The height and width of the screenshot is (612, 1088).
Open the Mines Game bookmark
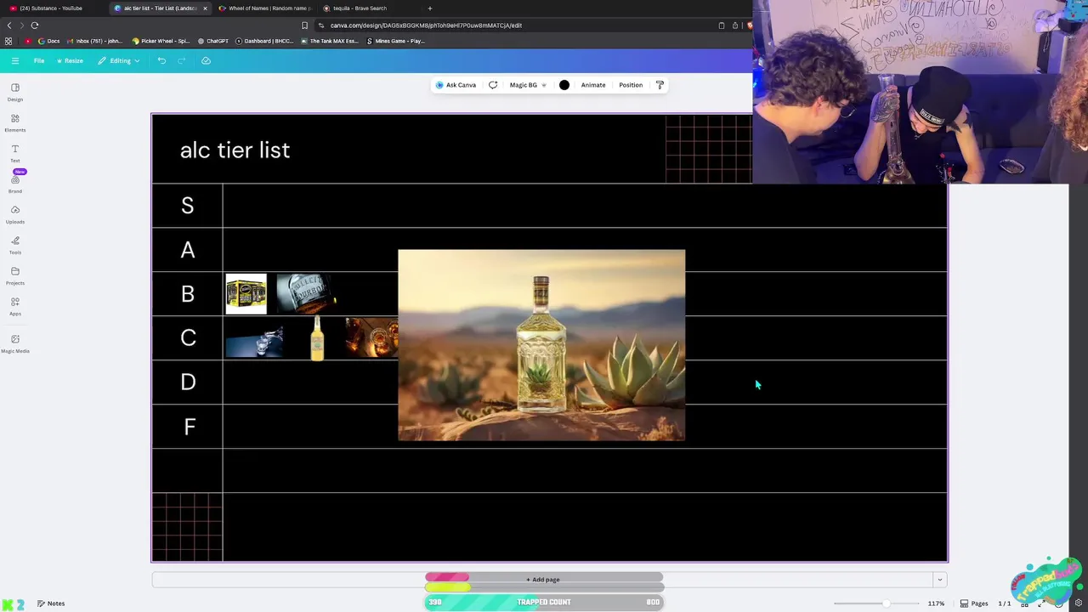click(x=395, y=41)
